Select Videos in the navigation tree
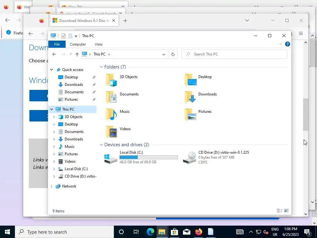 70,161
